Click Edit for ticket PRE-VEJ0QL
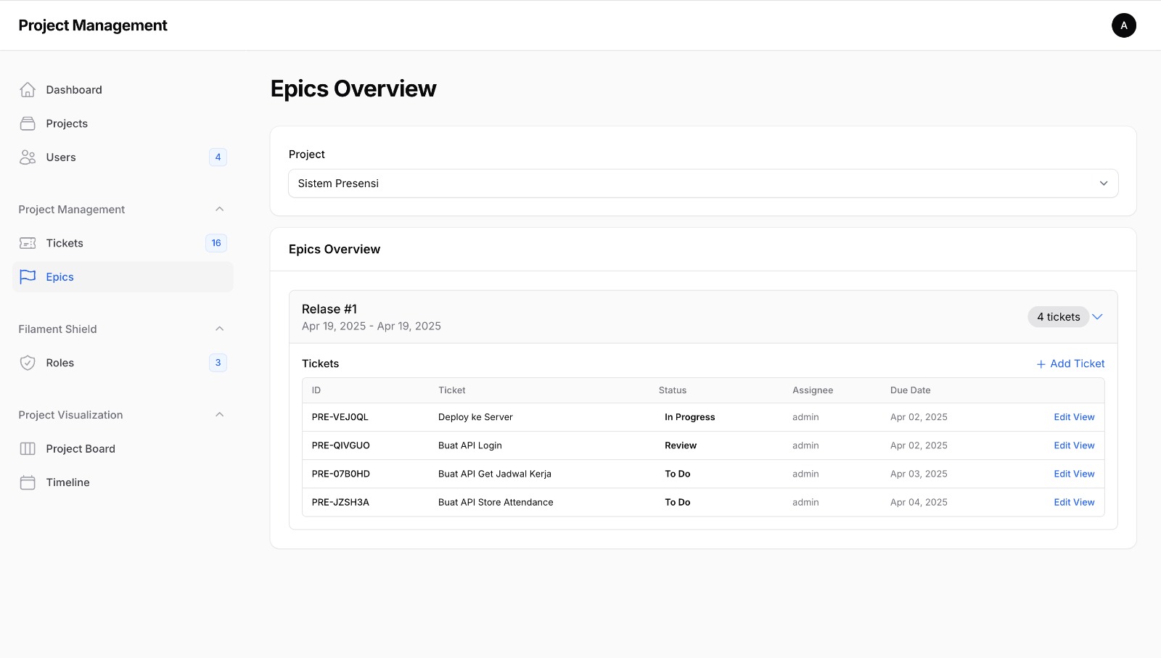Viewport: 1161px width, 658px height. (1062, 417)
